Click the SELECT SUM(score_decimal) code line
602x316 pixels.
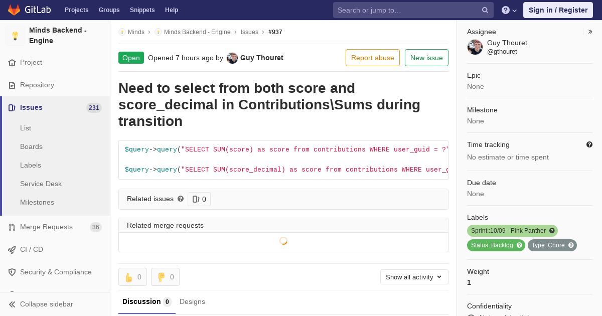(286, 170)
